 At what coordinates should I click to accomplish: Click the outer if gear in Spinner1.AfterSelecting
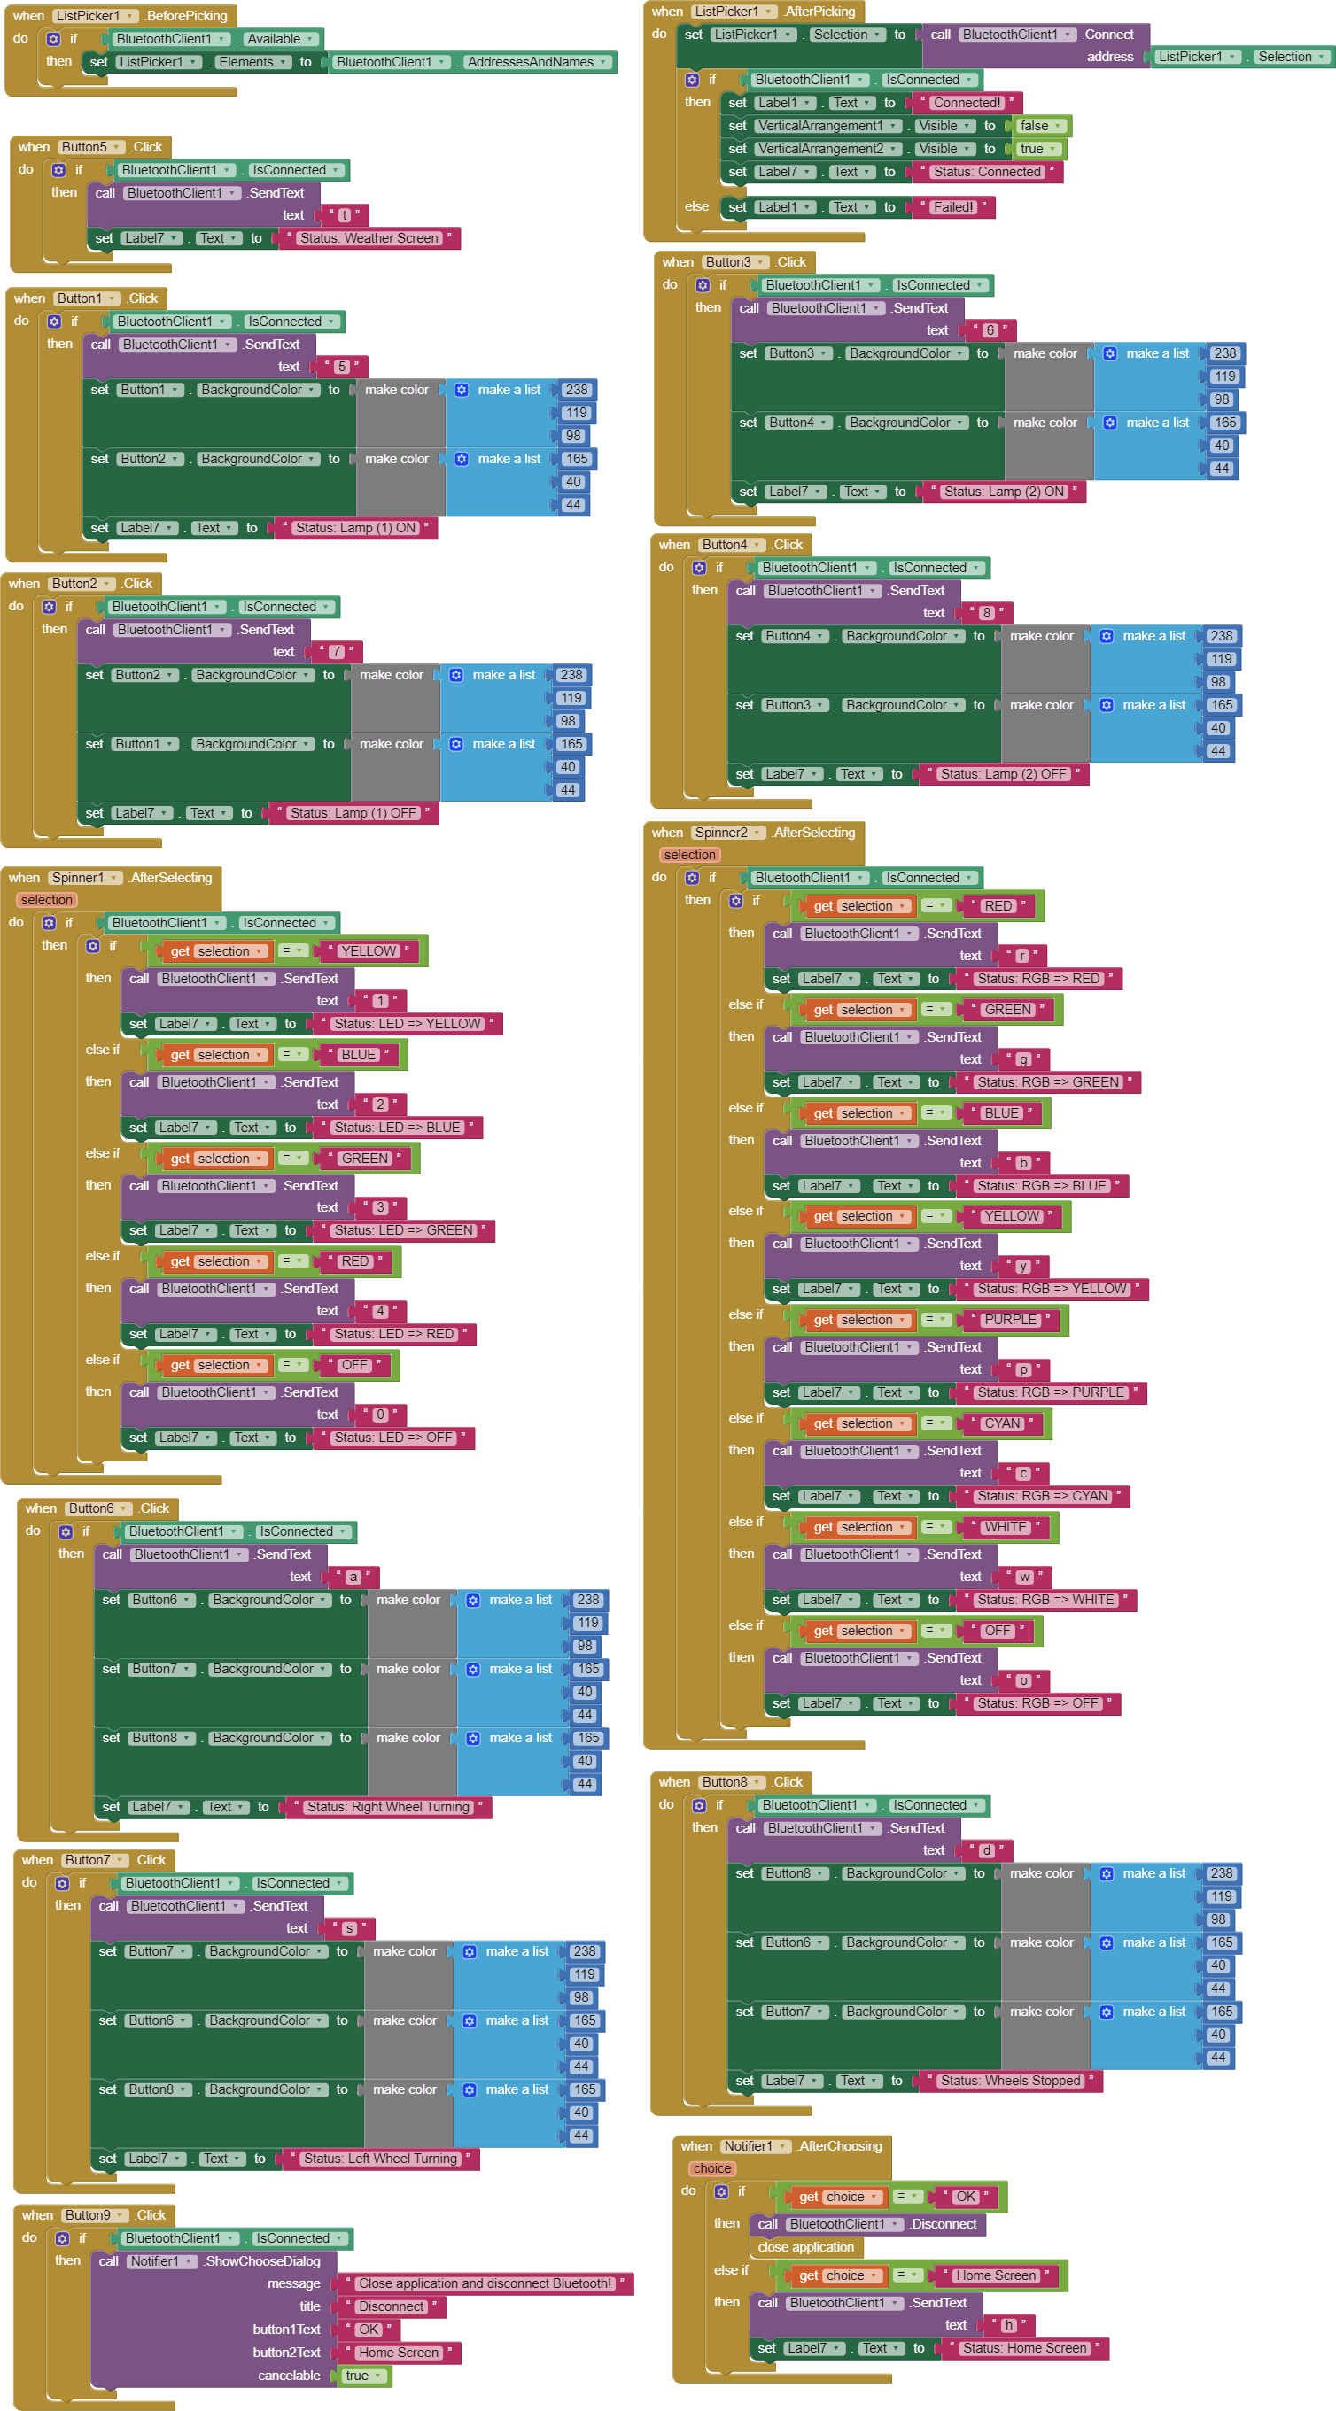(49, 923)
